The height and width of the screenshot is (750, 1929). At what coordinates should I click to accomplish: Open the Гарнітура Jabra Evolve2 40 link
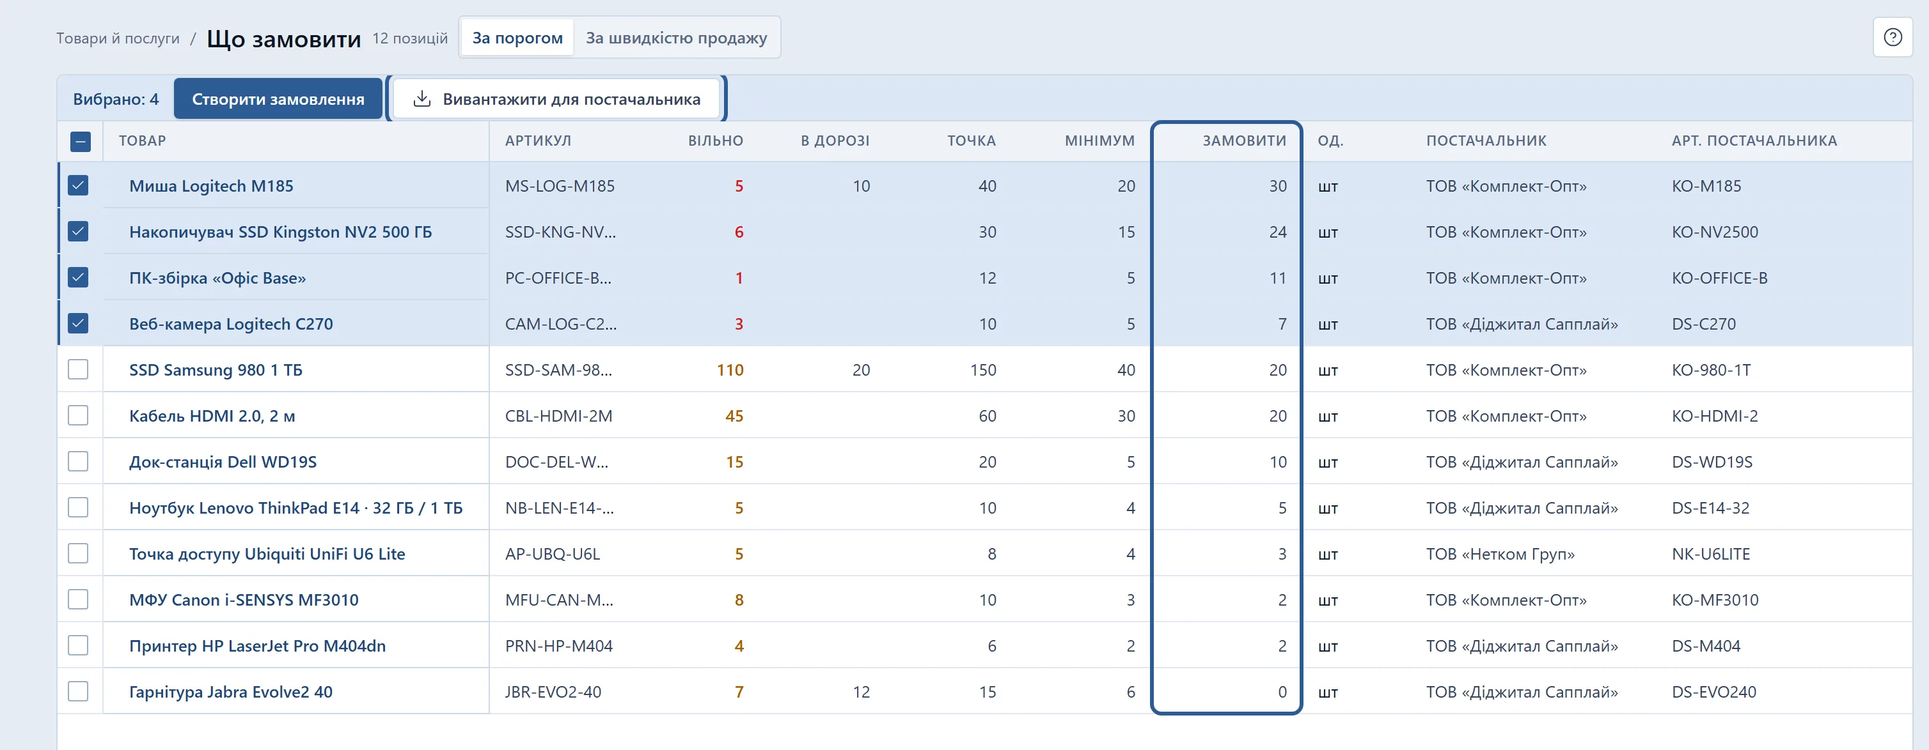[x=231, y=692]
